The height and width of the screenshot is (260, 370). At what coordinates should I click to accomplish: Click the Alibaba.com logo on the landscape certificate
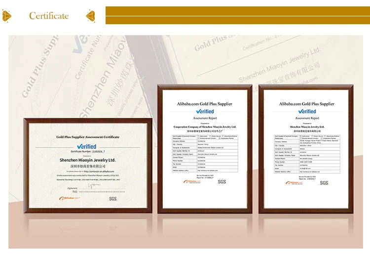70,198
